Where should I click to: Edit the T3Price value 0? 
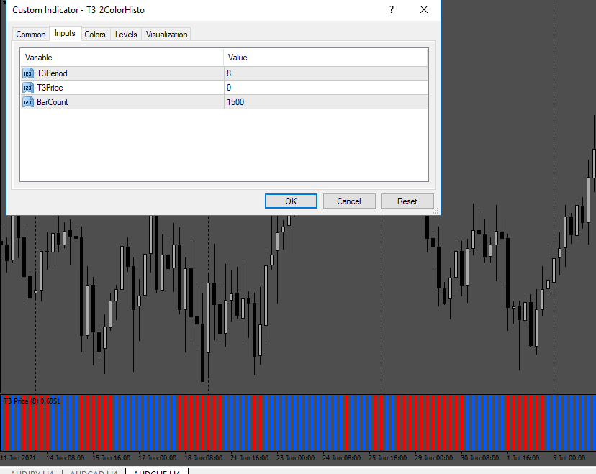pos(326,88)
